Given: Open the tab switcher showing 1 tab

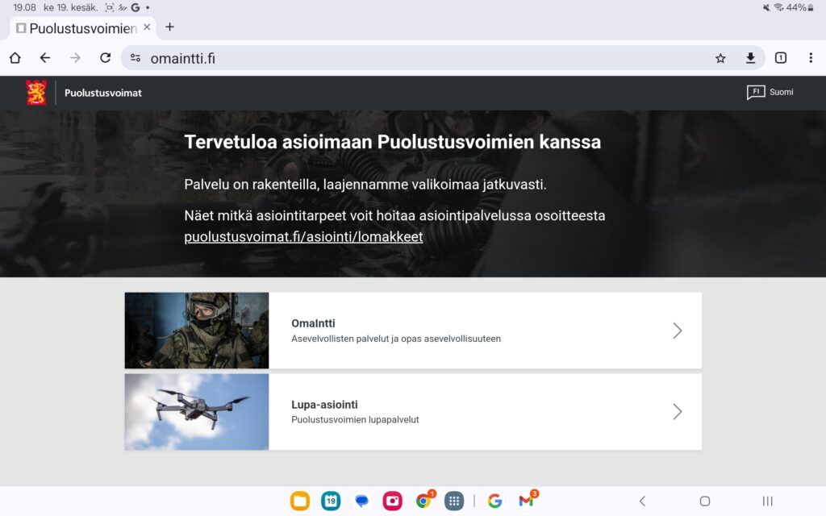Looking at the screenshot, I should coord(781,58).
